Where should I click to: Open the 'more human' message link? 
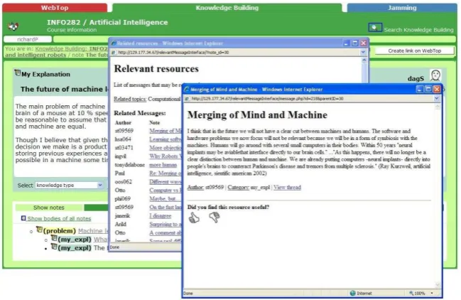coord(163,165)
